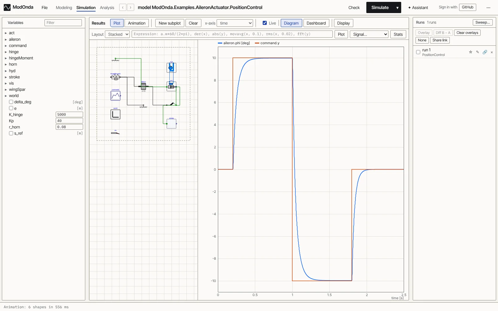The image size is (498, 311).
Task: Click the aileron.phi blue legend swatch
Action: pos(220,43)
